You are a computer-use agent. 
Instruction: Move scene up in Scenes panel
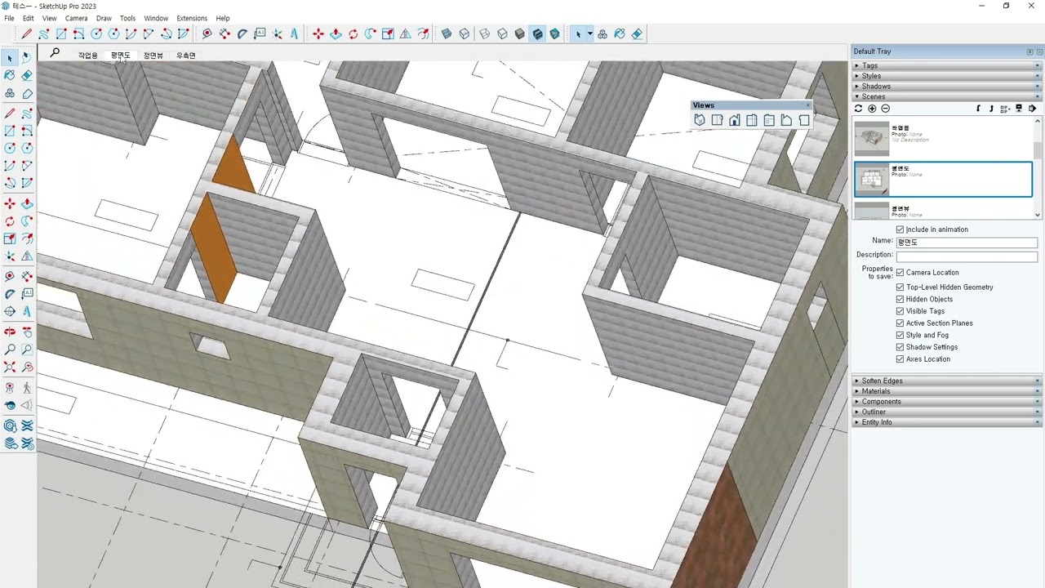click(x=991, y=109)
